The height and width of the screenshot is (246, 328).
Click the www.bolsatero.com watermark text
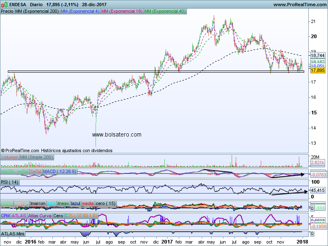tap(116, 134)
